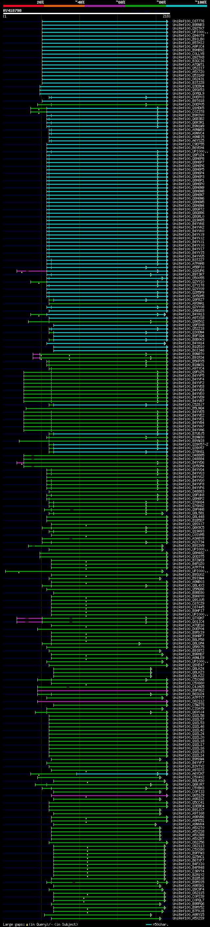Select hit label UniRef100_O82431
Image resolution: width=210 pixels, height=927 pixels.
188,79
